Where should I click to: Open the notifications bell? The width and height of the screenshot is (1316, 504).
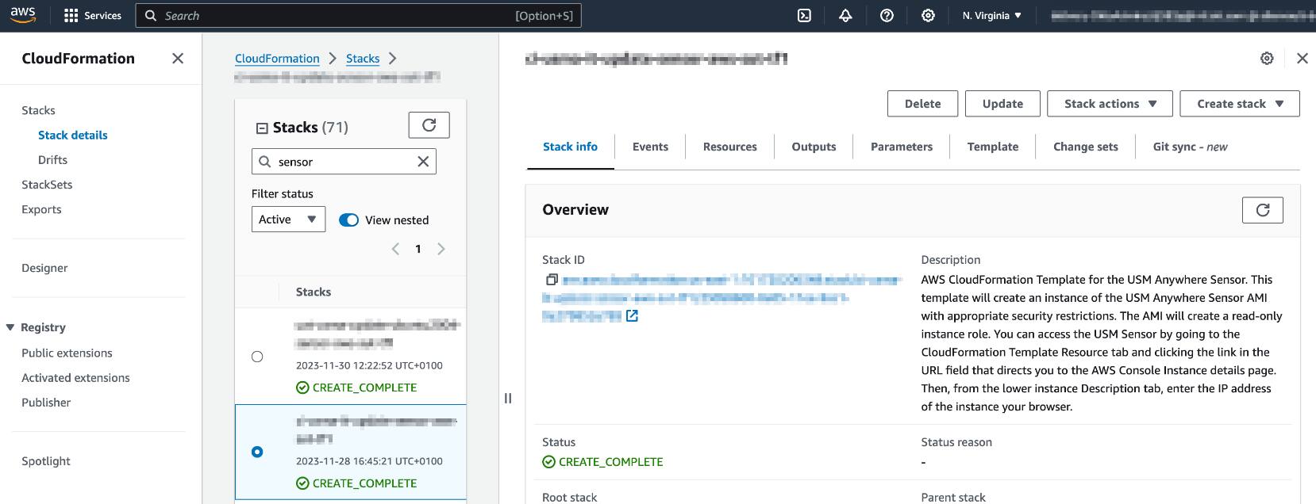(x=845, y=16)
